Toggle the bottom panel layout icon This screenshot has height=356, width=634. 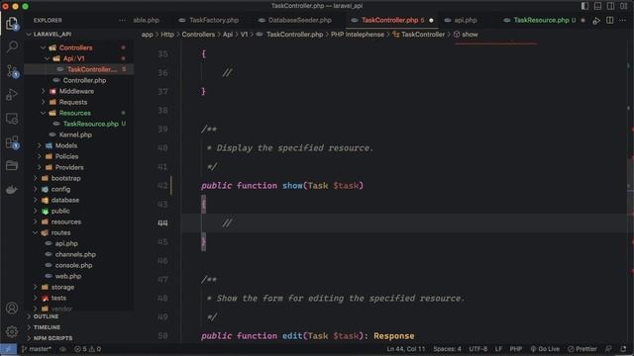point(597,6)
